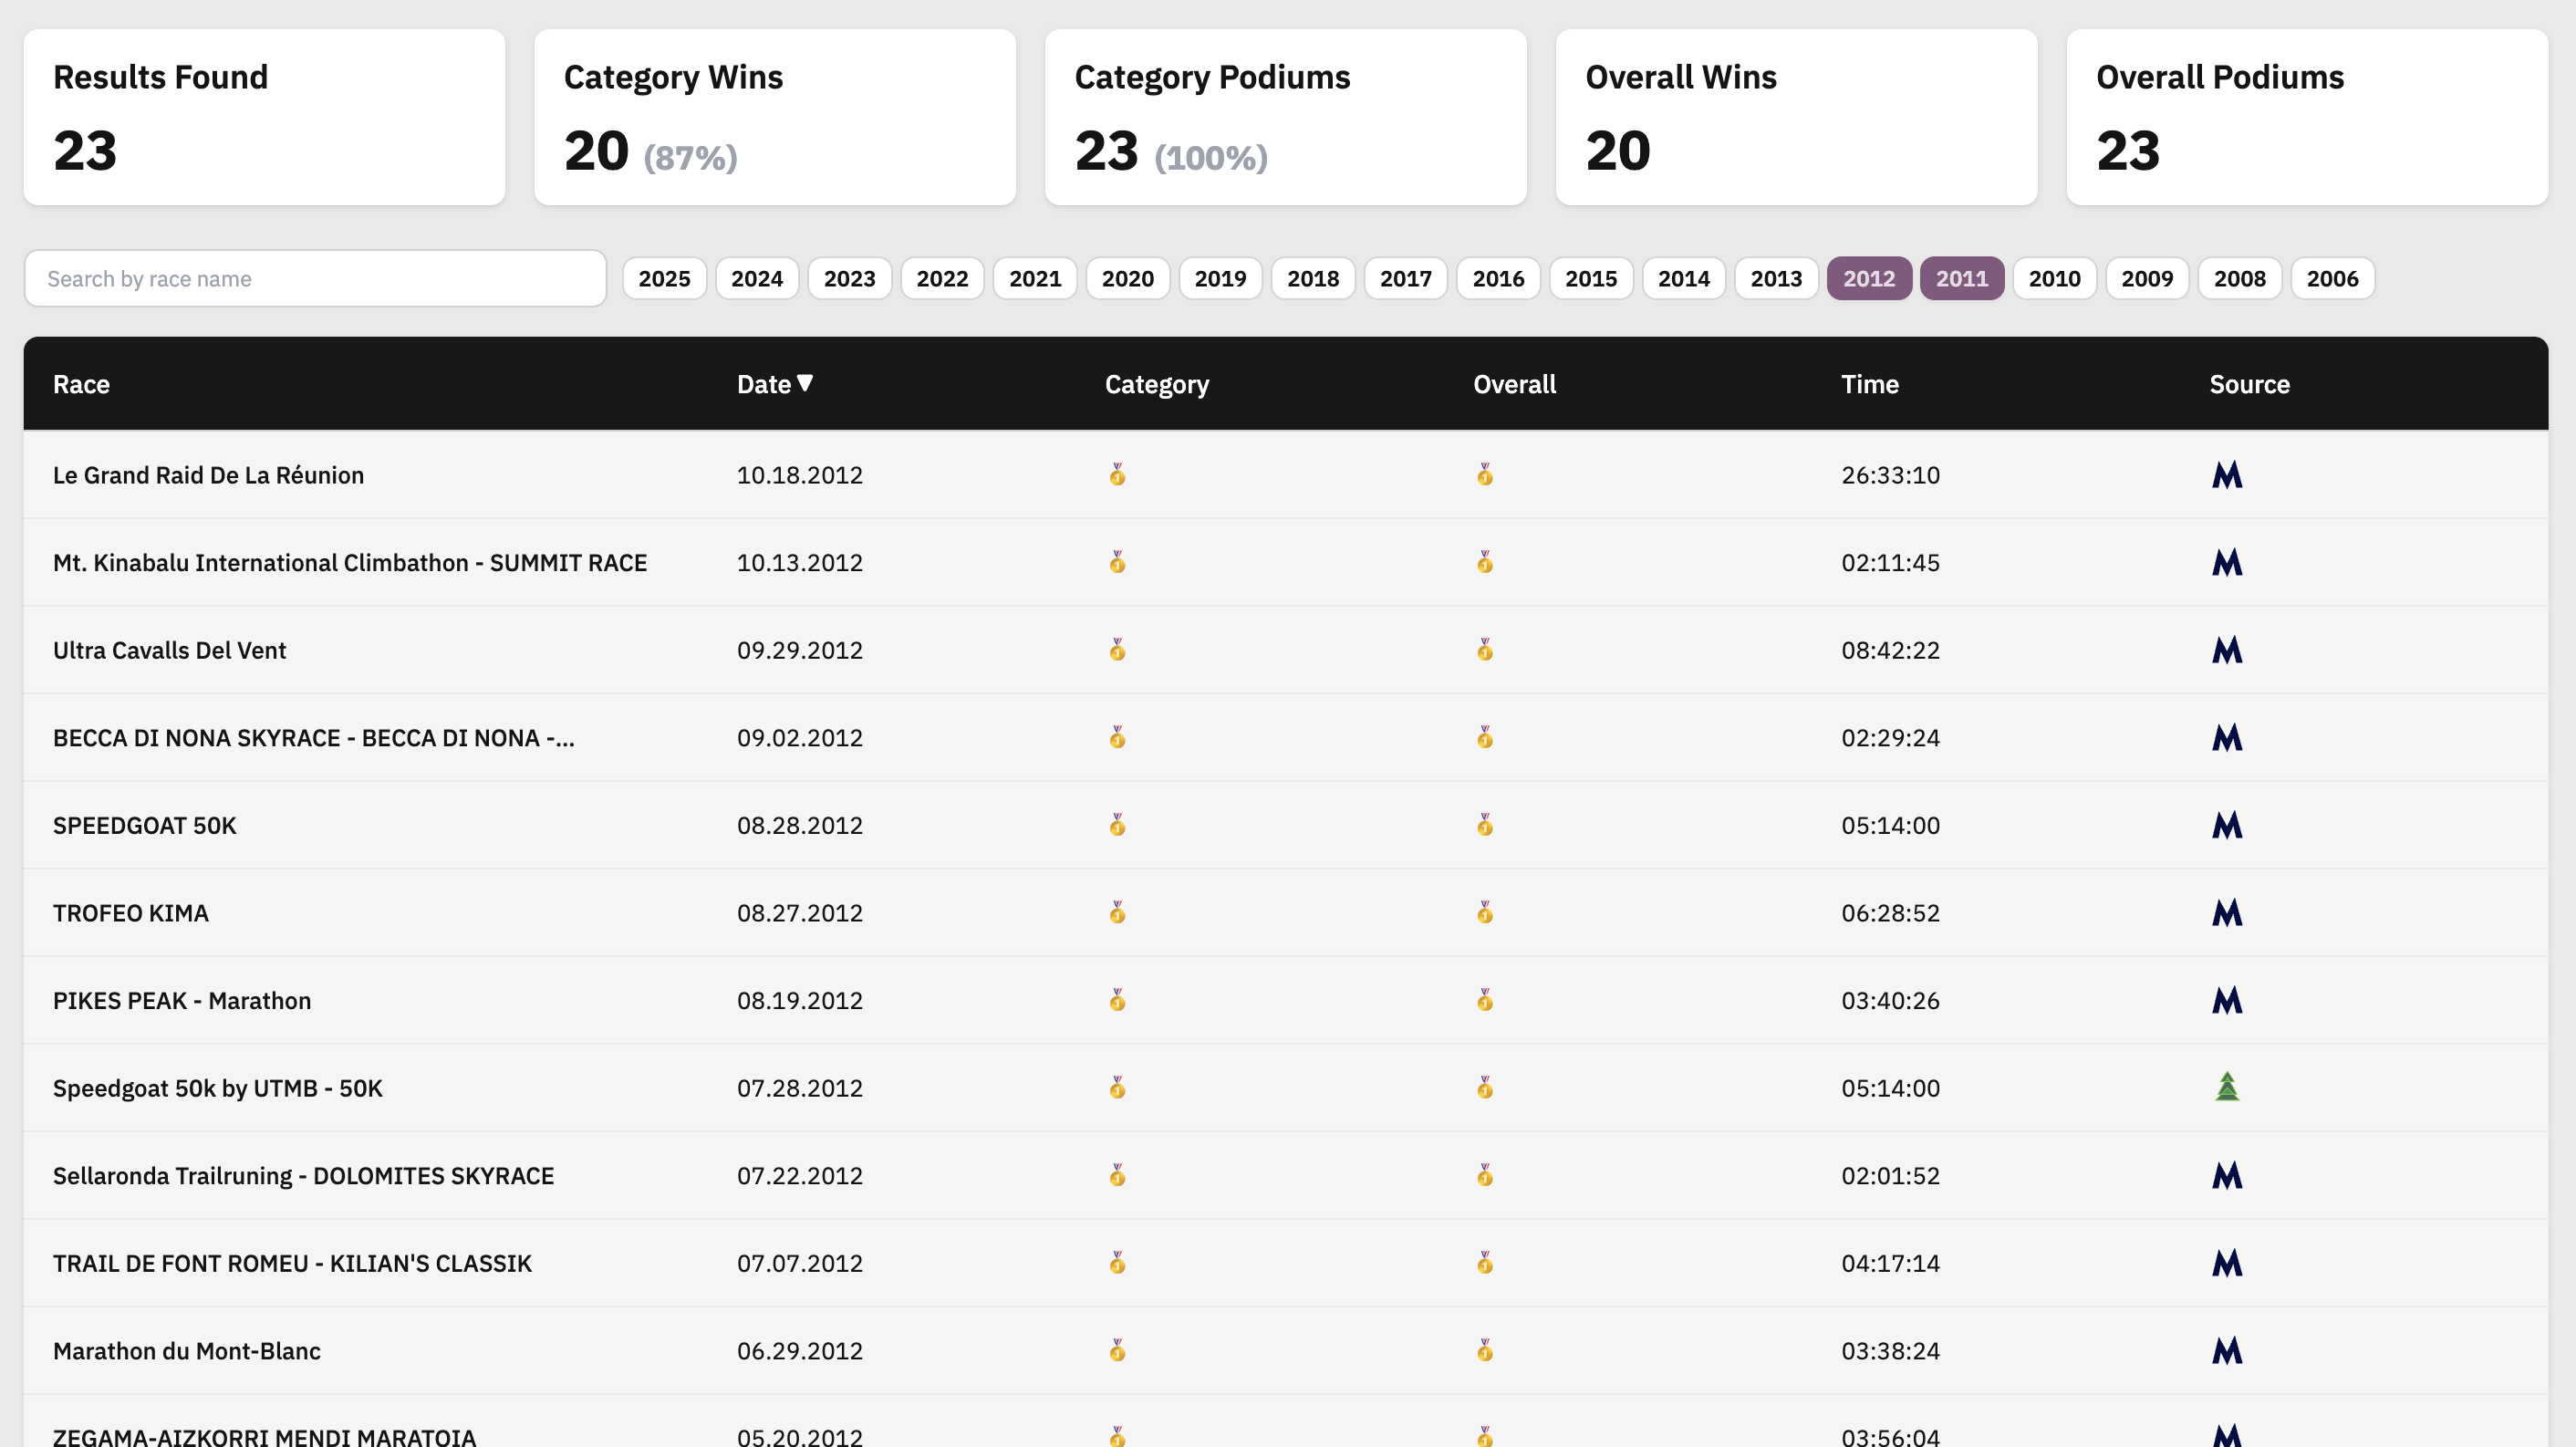Click the race name ZEGAMA-AIZKORRI MENDI MARATOIA

point(264,1436)
